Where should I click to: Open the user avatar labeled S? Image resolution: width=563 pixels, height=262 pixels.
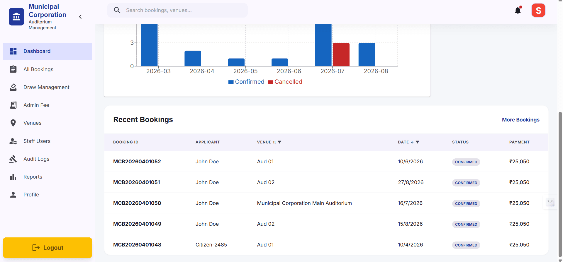click(x=538, y=10)
